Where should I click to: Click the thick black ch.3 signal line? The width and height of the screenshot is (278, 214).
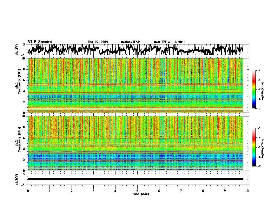pos(135,179)
